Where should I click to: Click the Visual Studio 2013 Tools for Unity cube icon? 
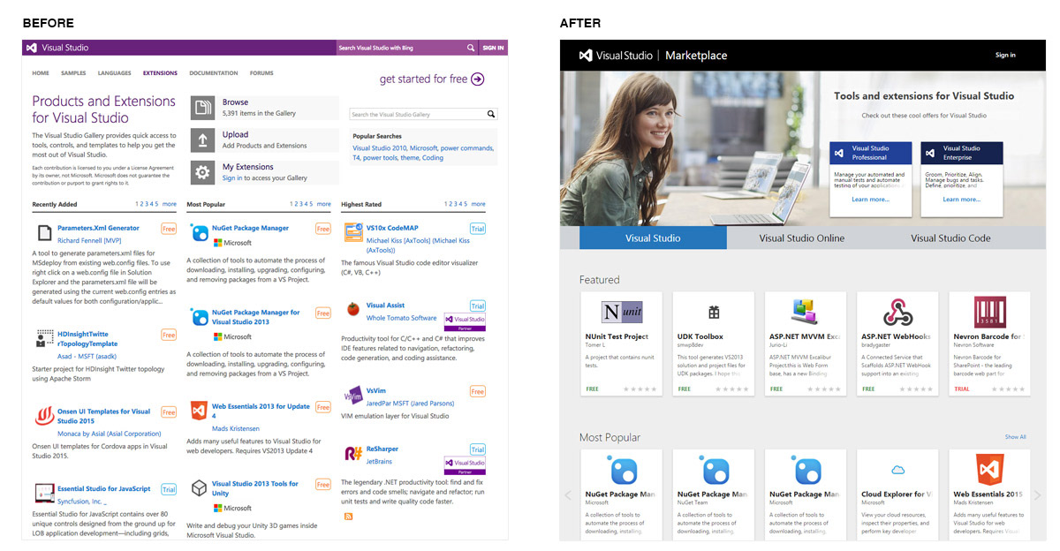[199, 488]
